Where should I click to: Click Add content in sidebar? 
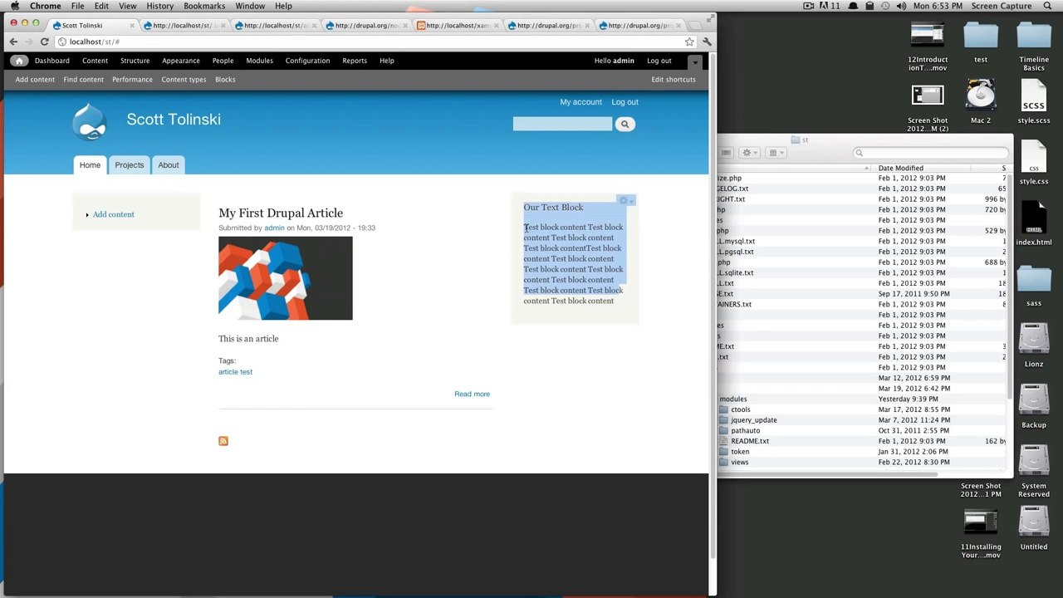113,214
